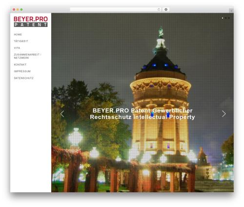Click the BEYER.PRO Patent logo
Viewport: 244px width, 207px height.
pyautogui.click(x=31, y=22)
